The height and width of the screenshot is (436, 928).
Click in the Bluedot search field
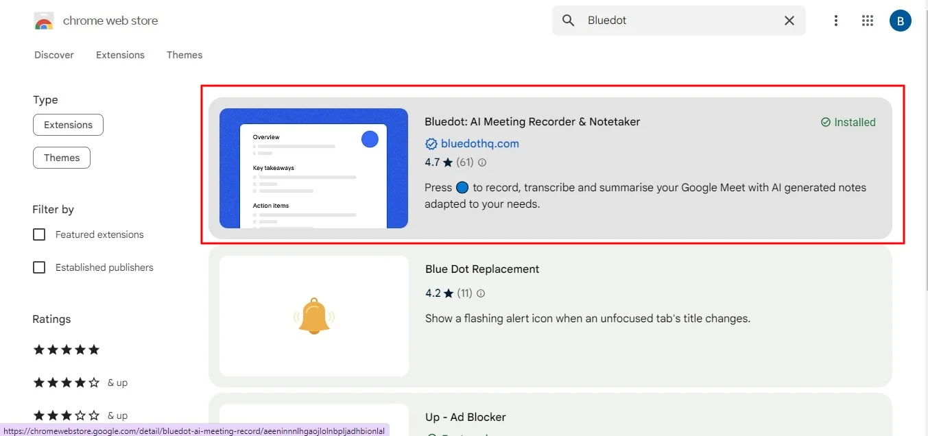679,21
